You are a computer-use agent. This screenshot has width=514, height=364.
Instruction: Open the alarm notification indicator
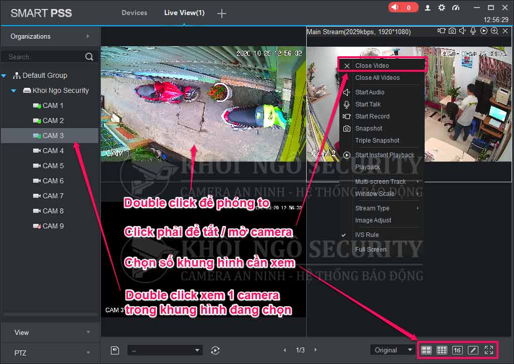click(403, 7)
